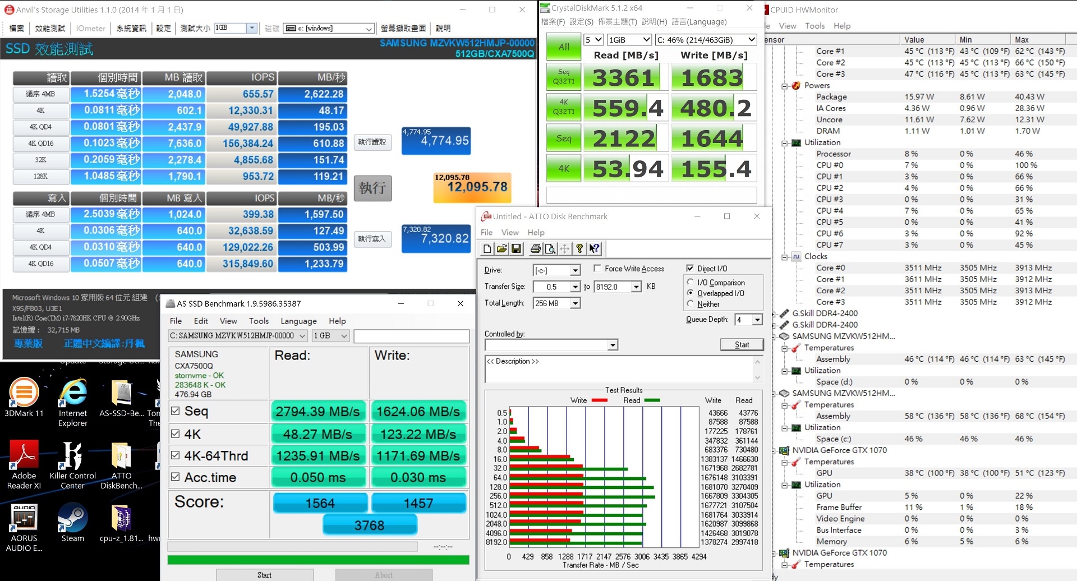The height and width of the screenshot is (581, 1077).
Task: Click the NVIDIA GeForce GTX 1070 card icon above GPU temperatures
Action: 784,450
